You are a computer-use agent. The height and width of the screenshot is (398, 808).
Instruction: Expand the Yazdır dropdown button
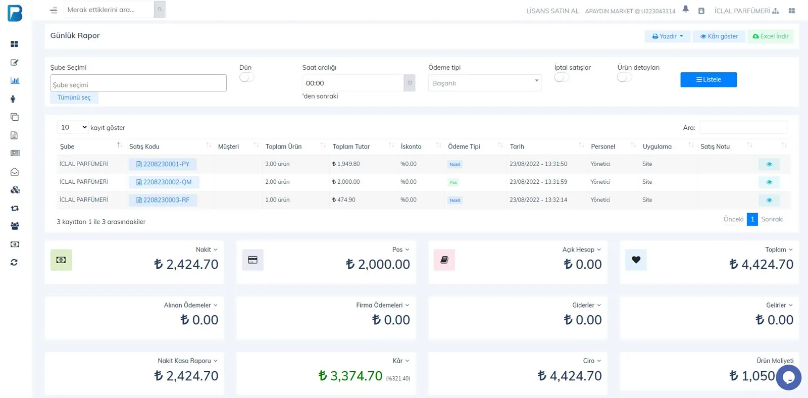pos(668,36)
